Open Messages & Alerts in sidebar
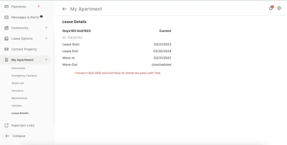This screenshot has height=145, width=287. point(25,17)
